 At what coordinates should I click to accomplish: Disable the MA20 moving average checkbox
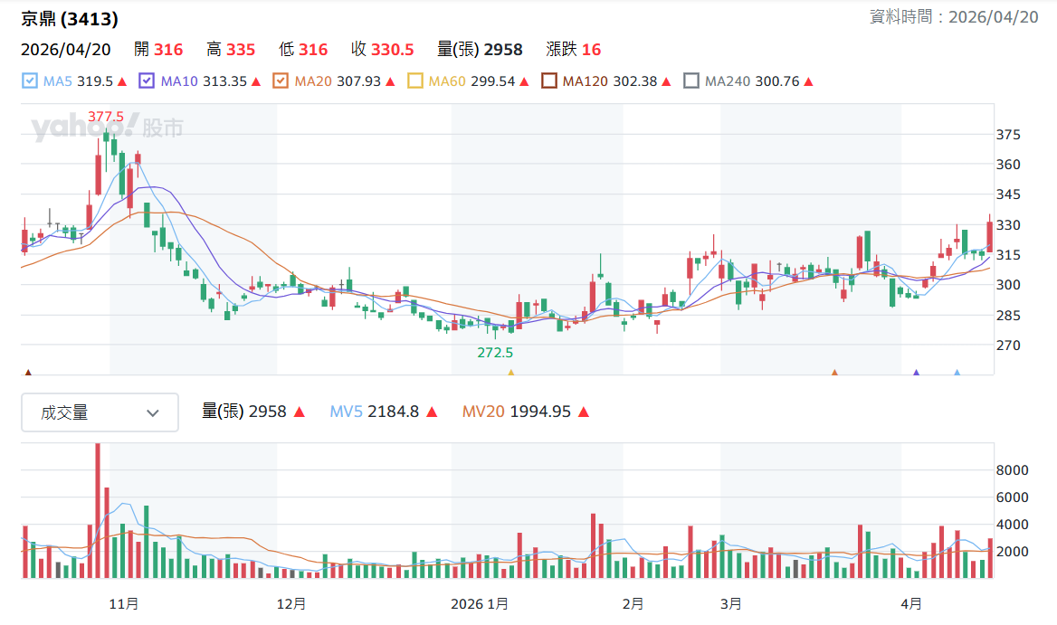(281, 81)
